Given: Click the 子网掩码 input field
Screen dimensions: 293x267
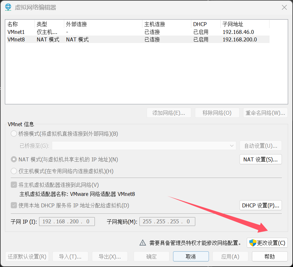Looking at the screenshot, I should [x=167, y=221].
